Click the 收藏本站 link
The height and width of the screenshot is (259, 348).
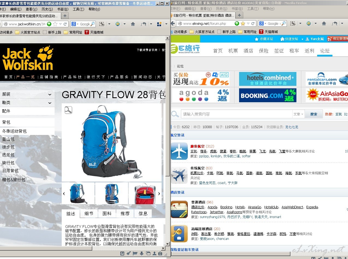click(x=264, y=39)
